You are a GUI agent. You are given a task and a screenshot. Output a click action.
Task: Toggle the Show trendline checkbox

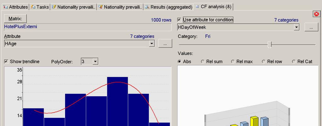tap(6, 62)
